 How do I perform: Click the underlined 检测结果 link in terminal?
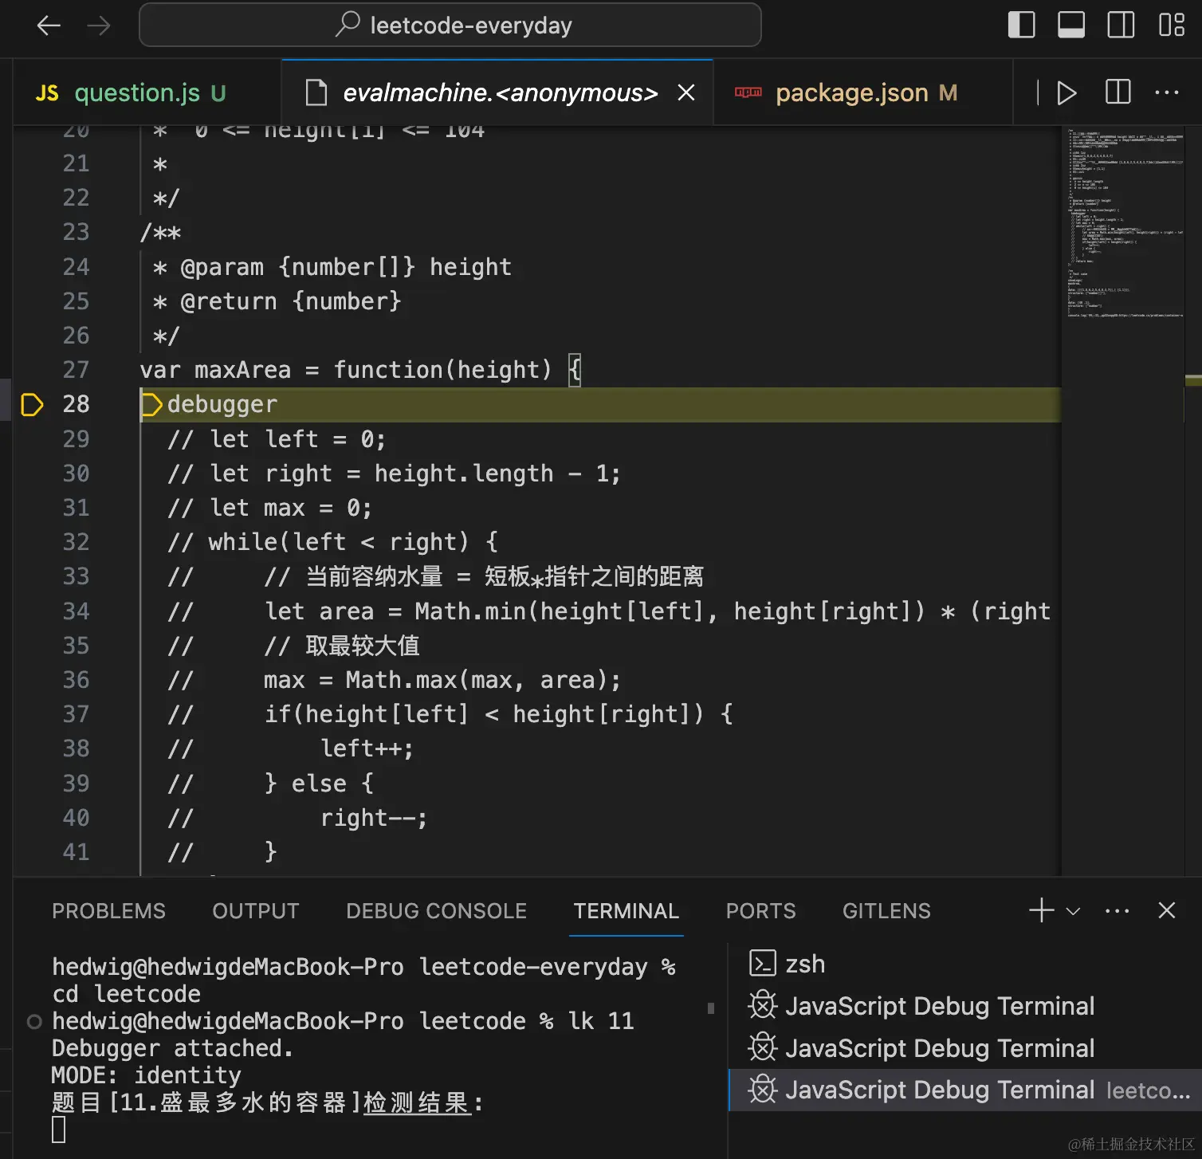pos(417,1103)
